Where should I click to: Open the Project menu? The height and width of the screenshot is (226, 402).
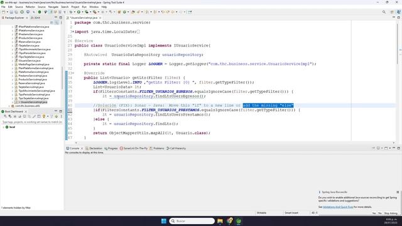[x=75, y=7]
